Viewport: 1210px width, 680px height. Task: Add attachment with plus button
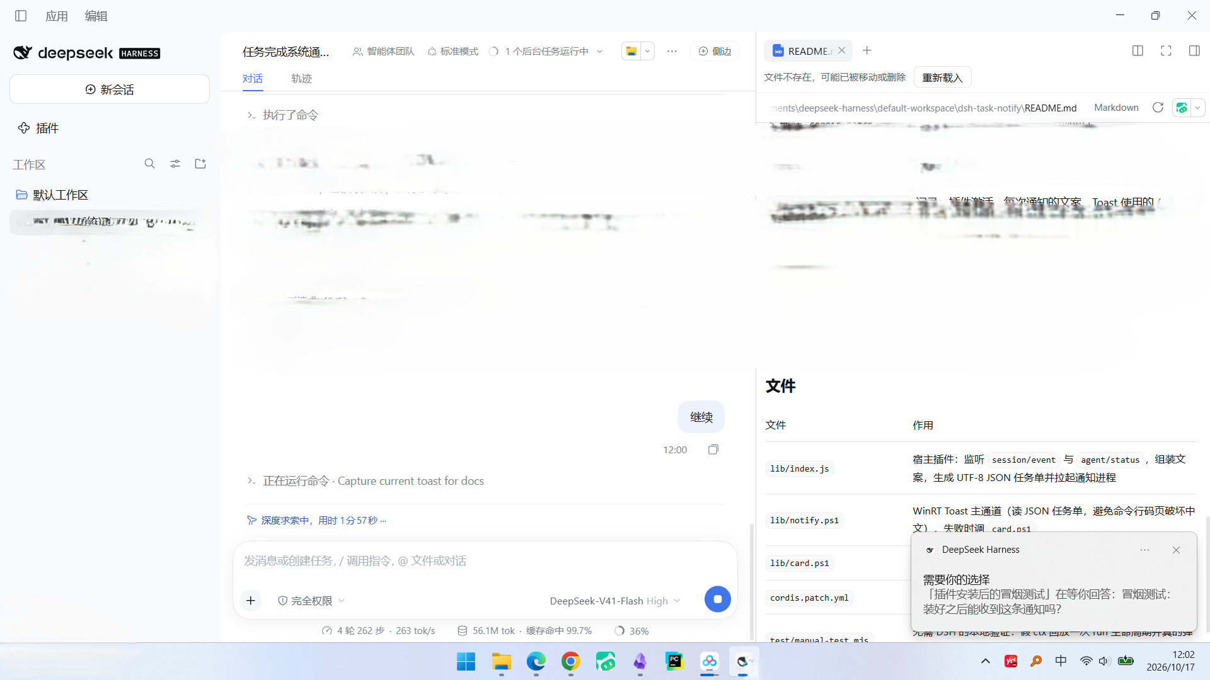(x=251, y=601)
